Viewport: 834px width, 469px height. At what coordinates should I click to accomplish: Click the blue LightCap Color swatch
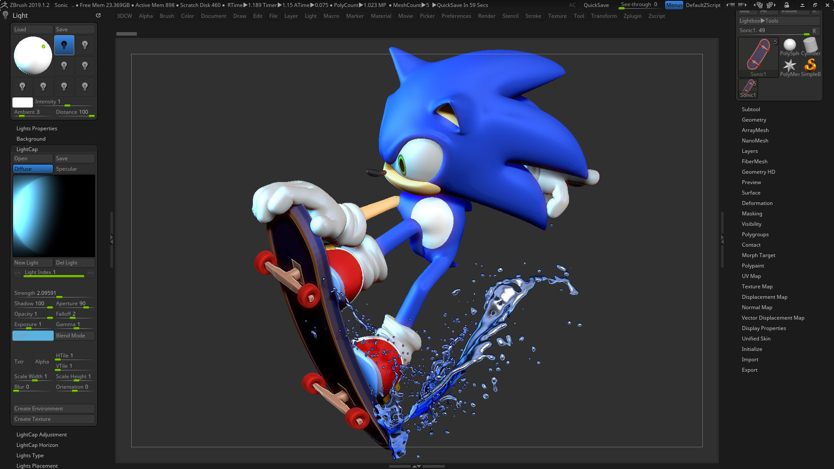point(33,336)
